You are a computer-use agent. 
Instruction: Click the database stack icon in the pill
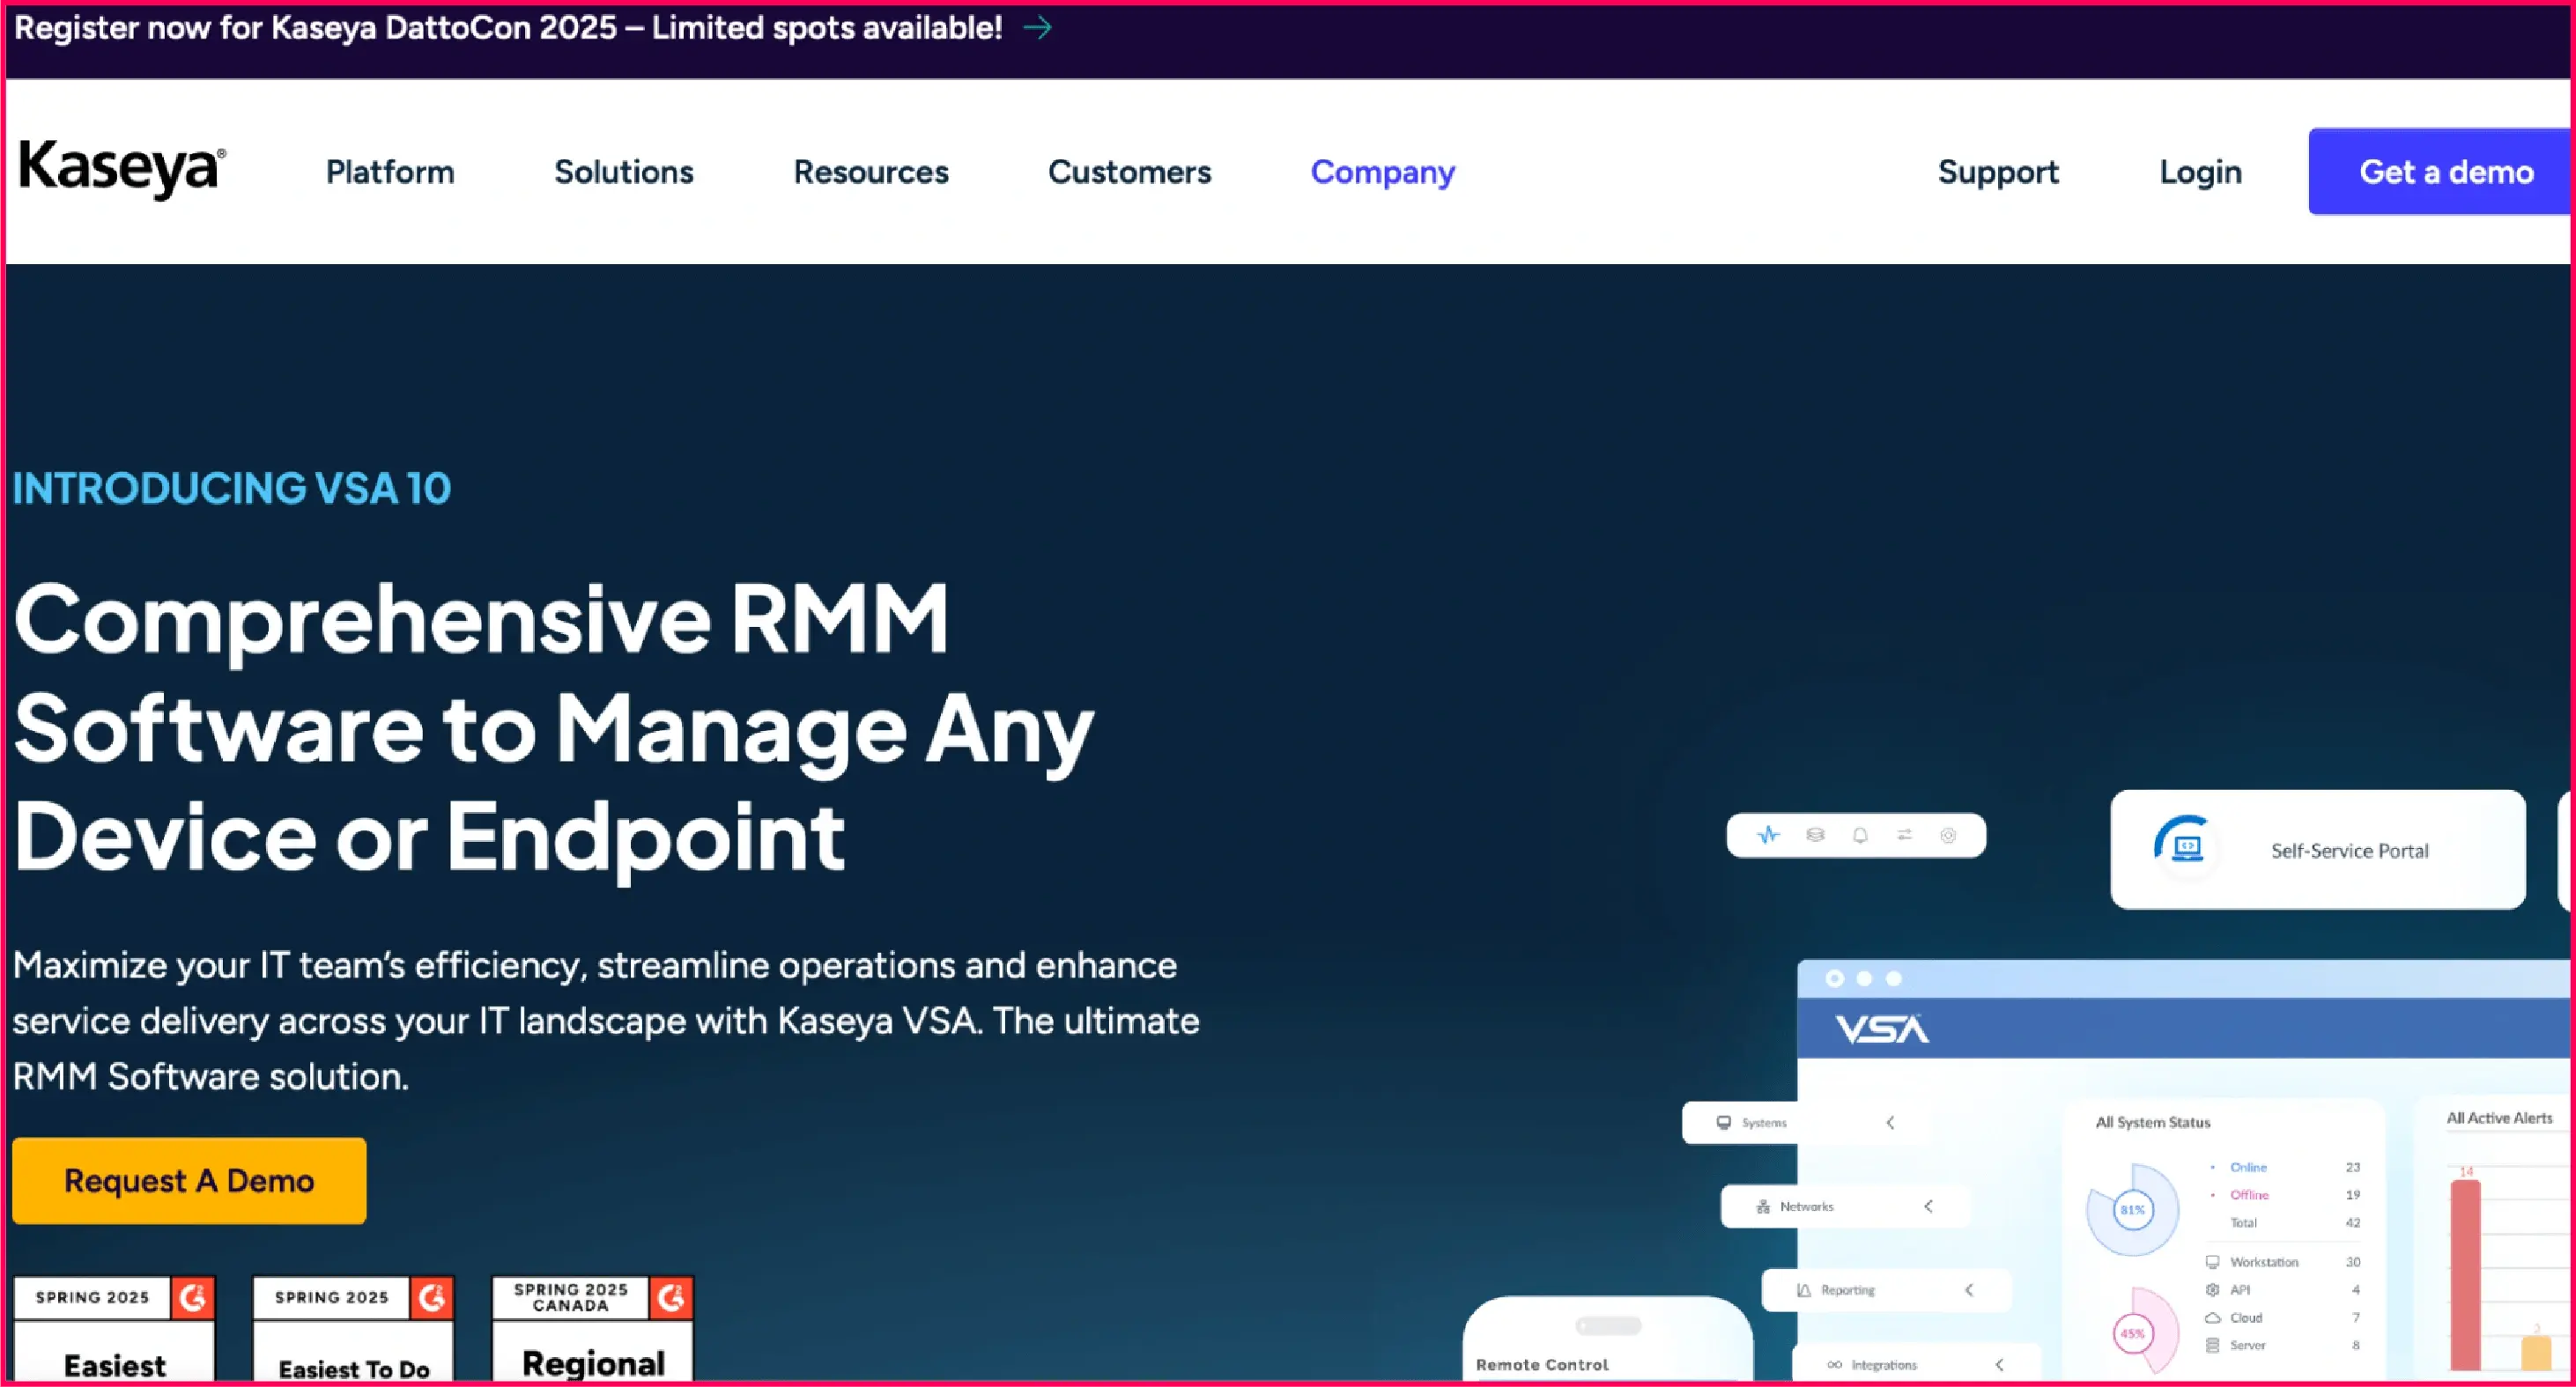[1815, 836]
